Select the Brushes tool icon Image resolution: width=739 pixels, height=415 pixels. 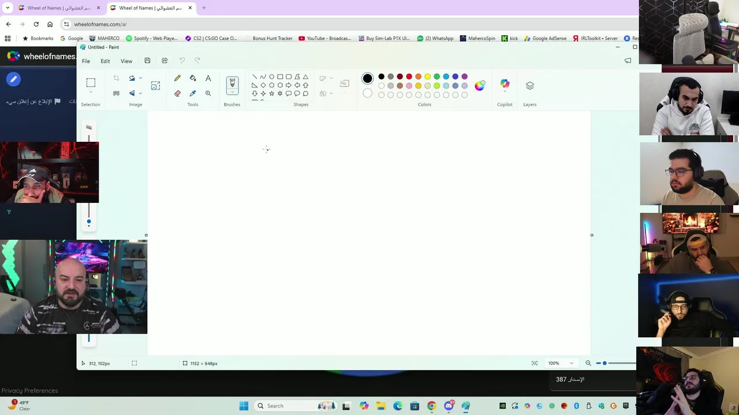pyautogui.click(x=232, y=84)
